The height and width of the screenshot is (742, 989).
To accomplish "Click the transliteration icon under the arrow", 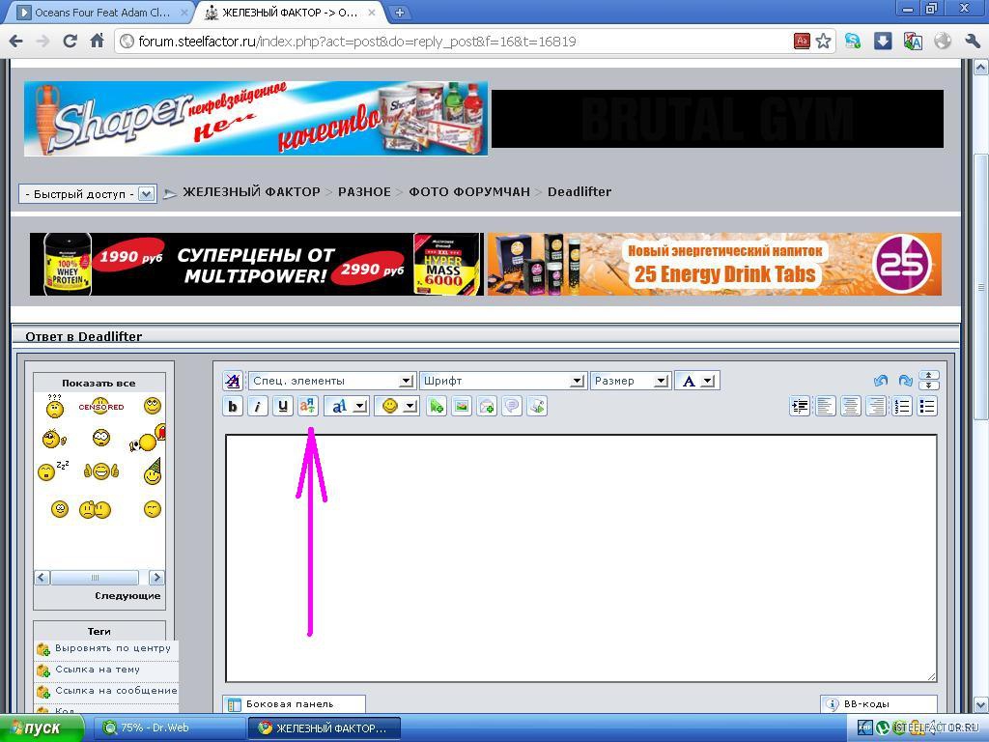I will [308, 406].
